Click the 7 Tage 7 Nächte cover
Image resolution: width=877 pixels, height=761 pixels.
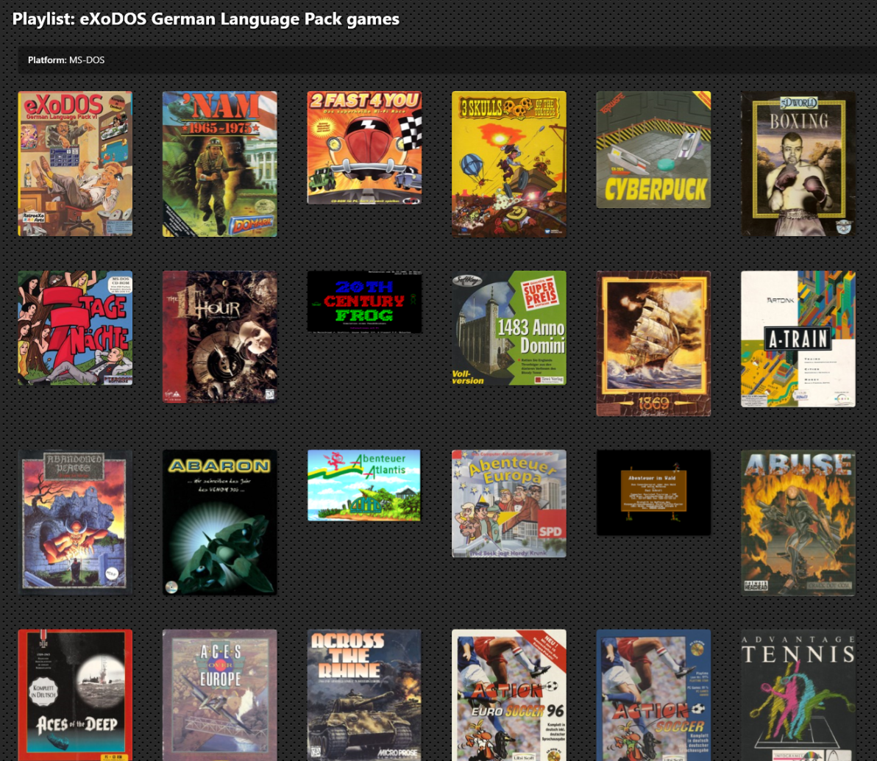tap(75, 328)
